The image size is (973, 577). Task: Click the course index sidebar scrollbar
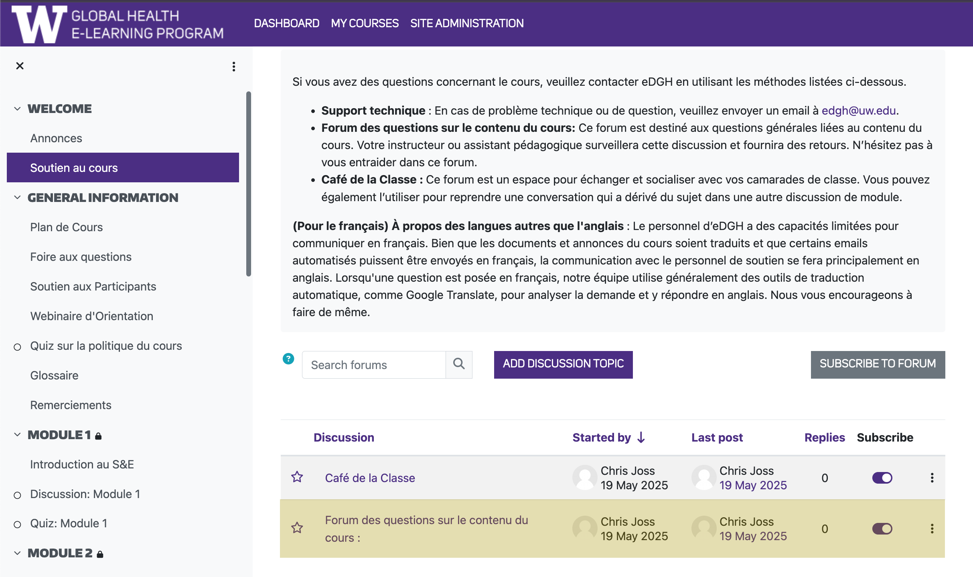pyautogui.click(x=249, y=184)
